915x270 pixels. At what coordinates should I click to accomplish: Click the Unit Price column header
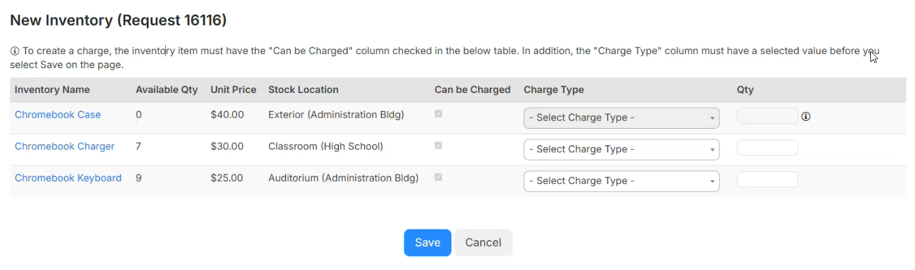233,90
